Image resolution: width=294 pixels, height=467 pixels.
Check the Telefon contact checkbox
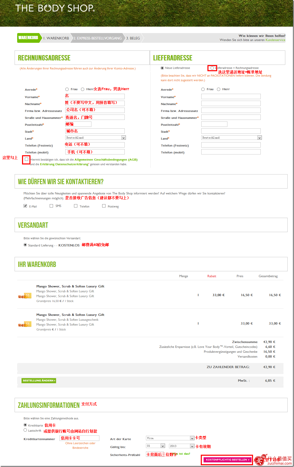pyautogui.click(x=76, y=206)
